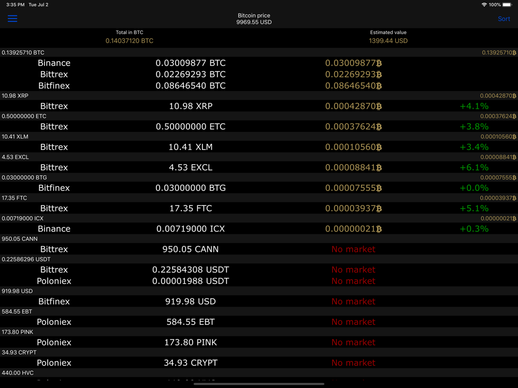Open Bittrex 0.02269293 BTC row

coord(259,74)
